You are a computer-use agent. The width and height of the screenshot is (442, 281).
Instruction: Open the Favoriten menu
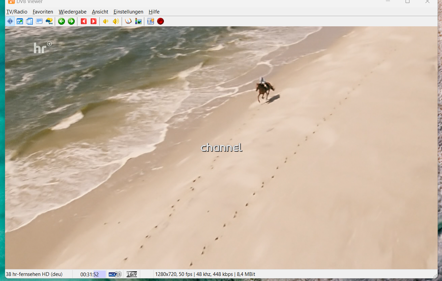click(43, 12)
